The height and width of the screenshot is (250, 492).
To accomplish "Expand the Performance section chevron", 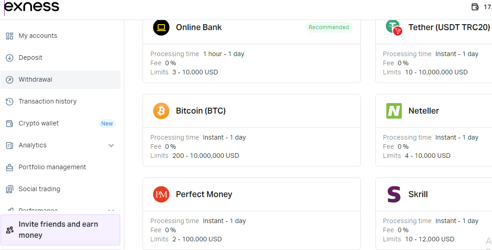I will [x=111, y=210].
